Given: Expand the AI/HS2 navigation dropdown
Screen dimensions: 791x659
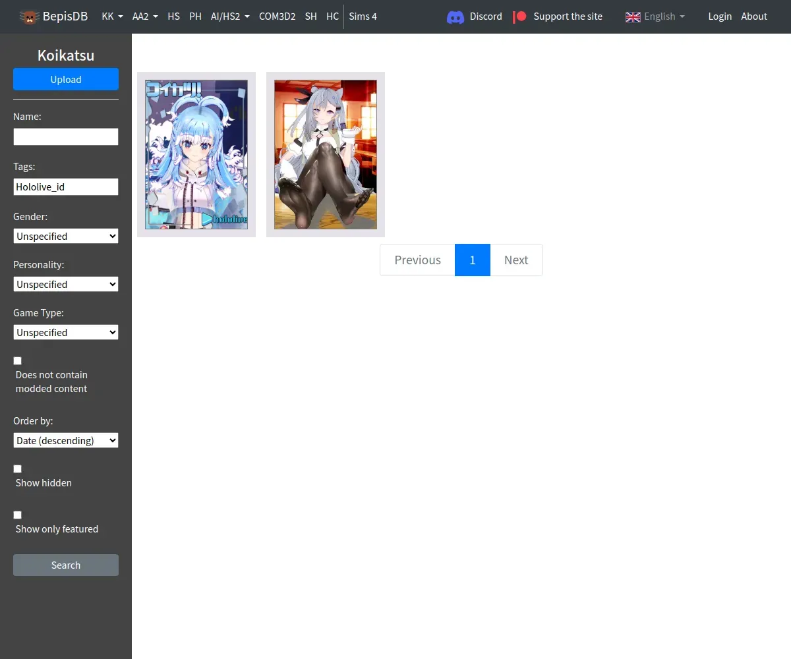Looking at the screenshot, I should point(230,16).
